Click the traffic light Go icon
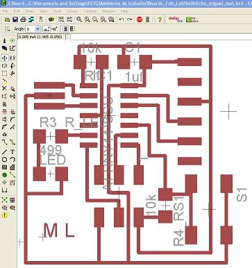Viewport: 252px width, 268px height. (148, 19)
